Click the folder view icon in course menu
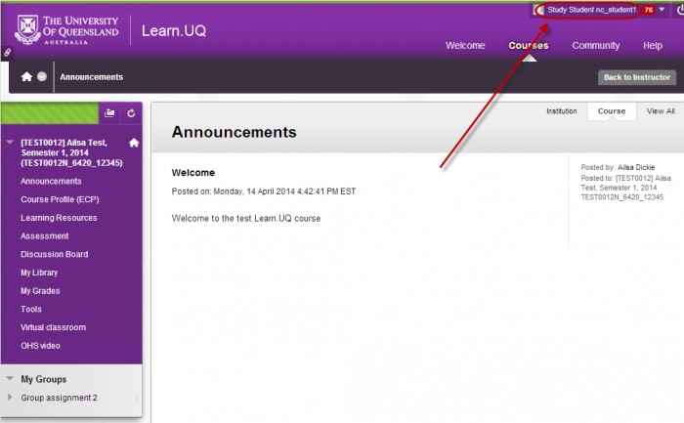The height and width of the screenshot is (423, 684). click(x=109, y=113)
